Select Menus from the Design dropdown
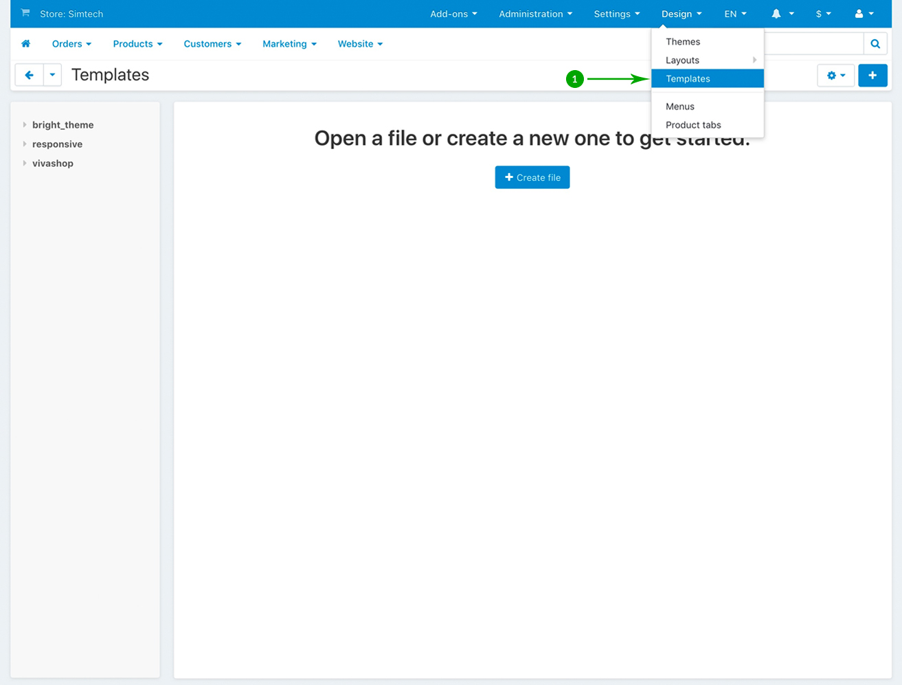This screenshot has height=685, width=902. [680, 106]
